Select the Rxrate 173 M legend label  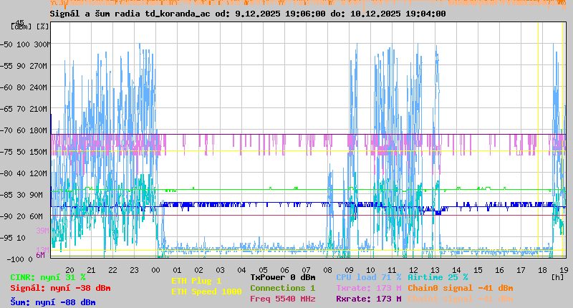(x=368, y=299)
